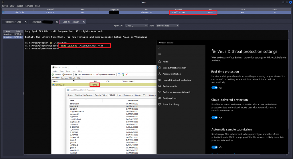The width and height of the screenshot is (293, 159).
Task: Toggle Automatic sample submission off
Action: pyautogui.click(x=214, y=147)
